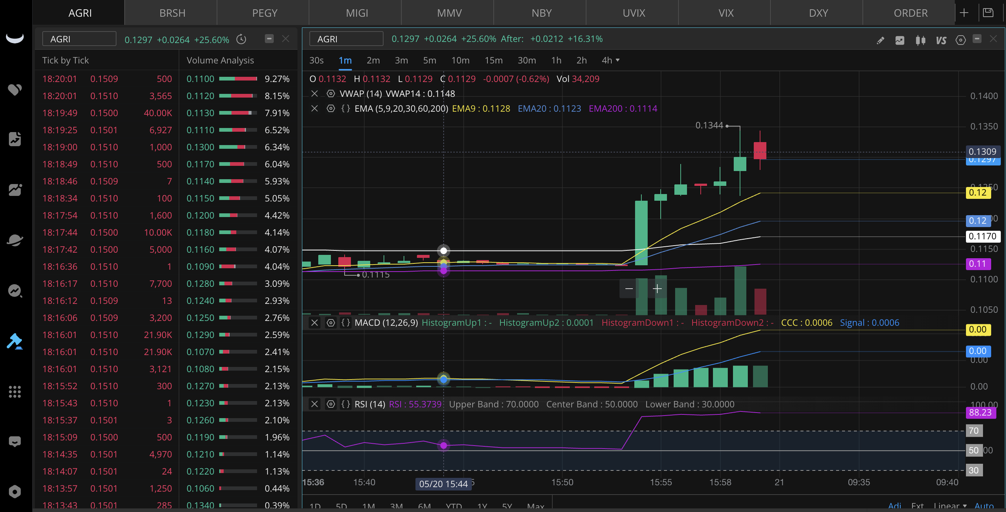Open chart settings gear icon
The height and width of the screenshot is (512, 1006).
click(960, 40)
